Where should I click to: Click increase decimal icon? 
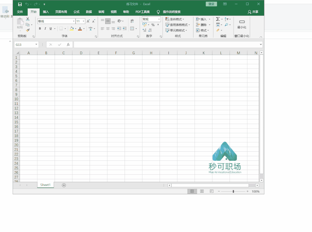tap(145, 30)
